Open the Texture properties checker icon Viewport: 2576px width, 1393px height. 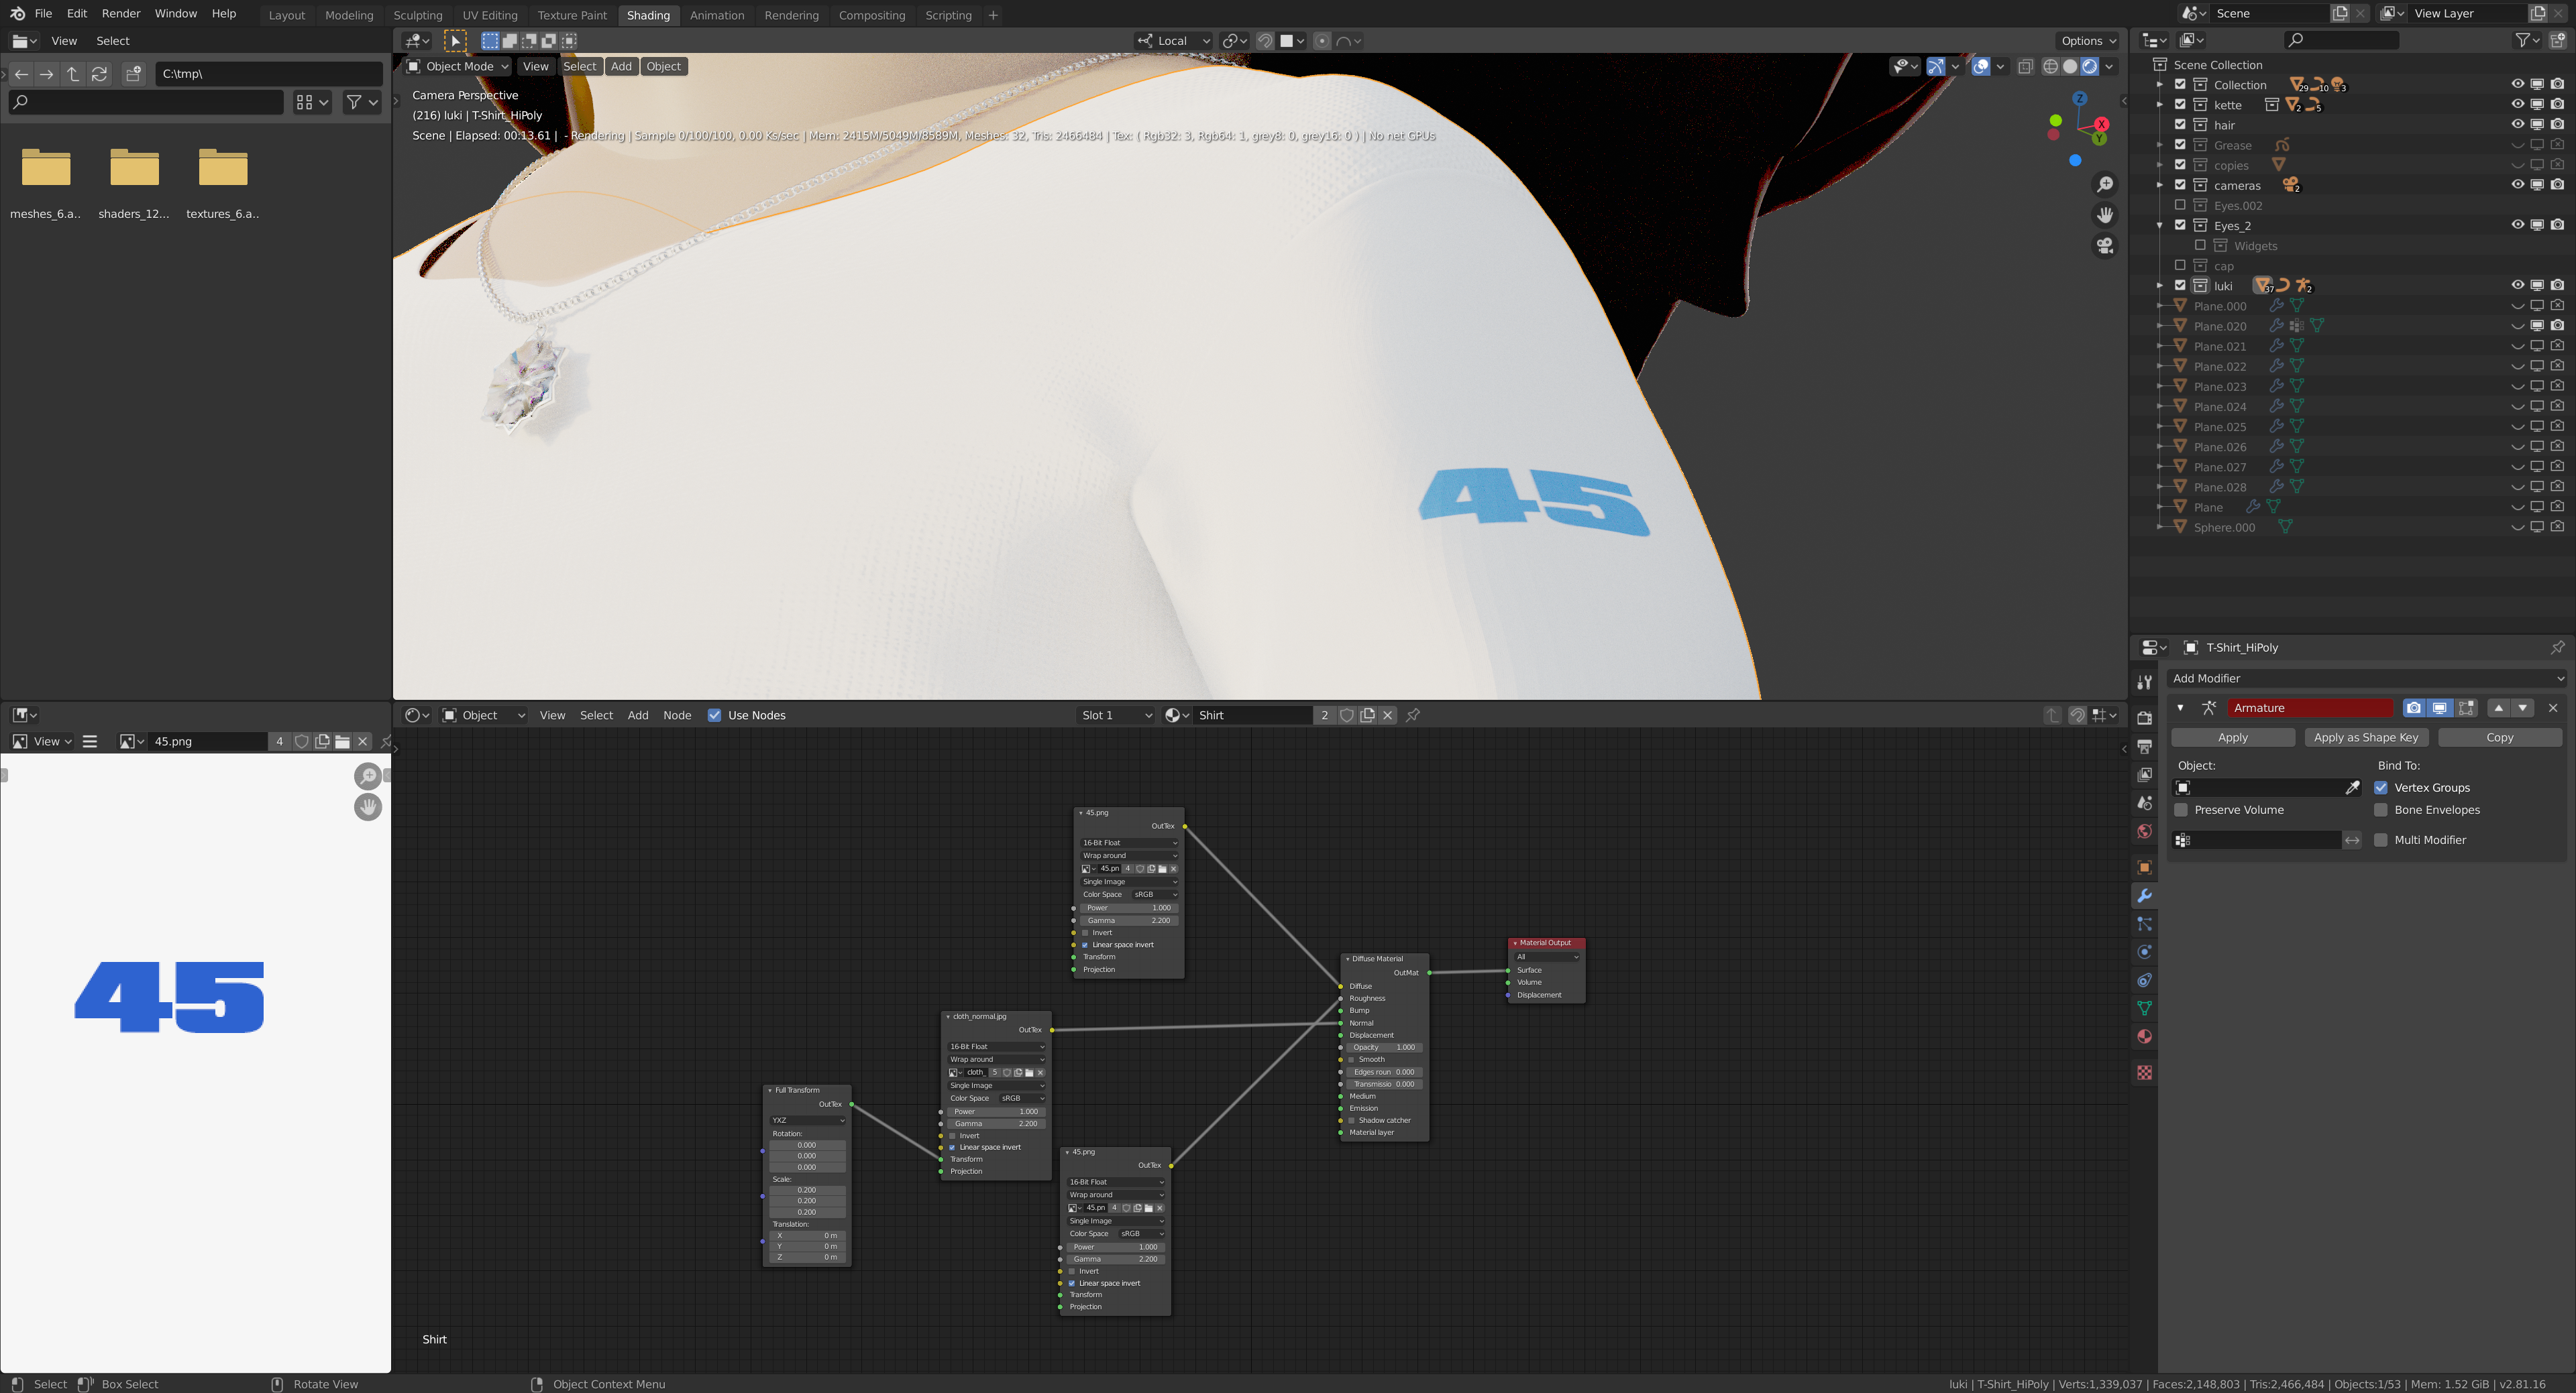click(x=2144, y=1072)
